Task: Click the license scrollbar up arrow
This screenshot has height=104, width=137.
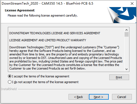Action: pyautogui.click(x=126, y=30)
